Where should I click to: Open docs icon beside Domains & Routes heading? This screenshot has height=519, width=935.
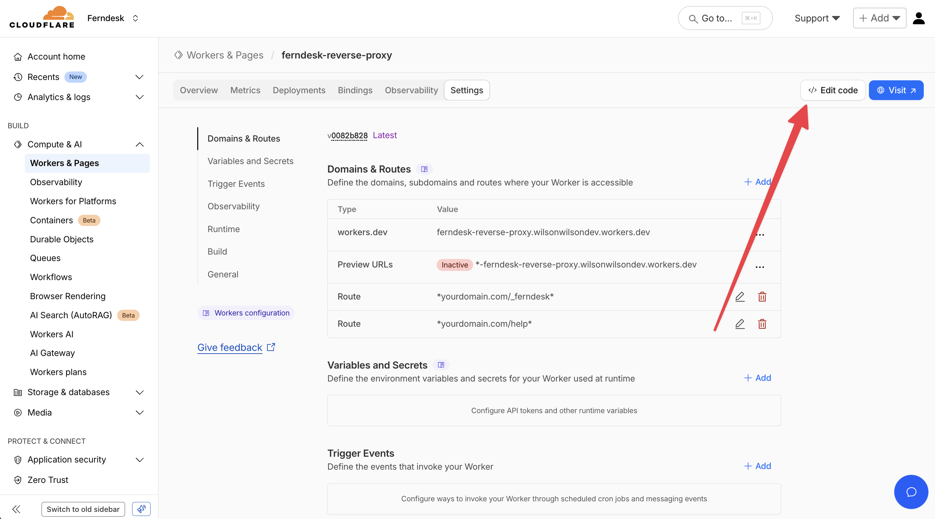click(424, 169)
